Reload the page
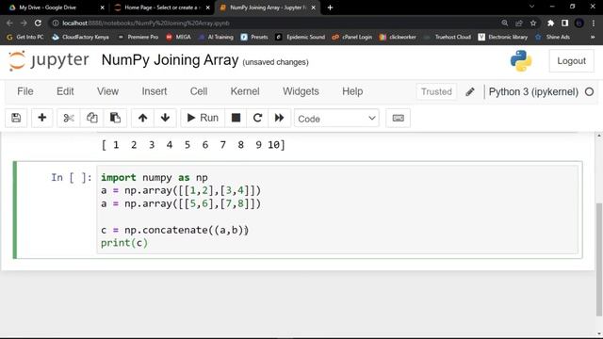The image size is (603, 339). pos(38,23)
